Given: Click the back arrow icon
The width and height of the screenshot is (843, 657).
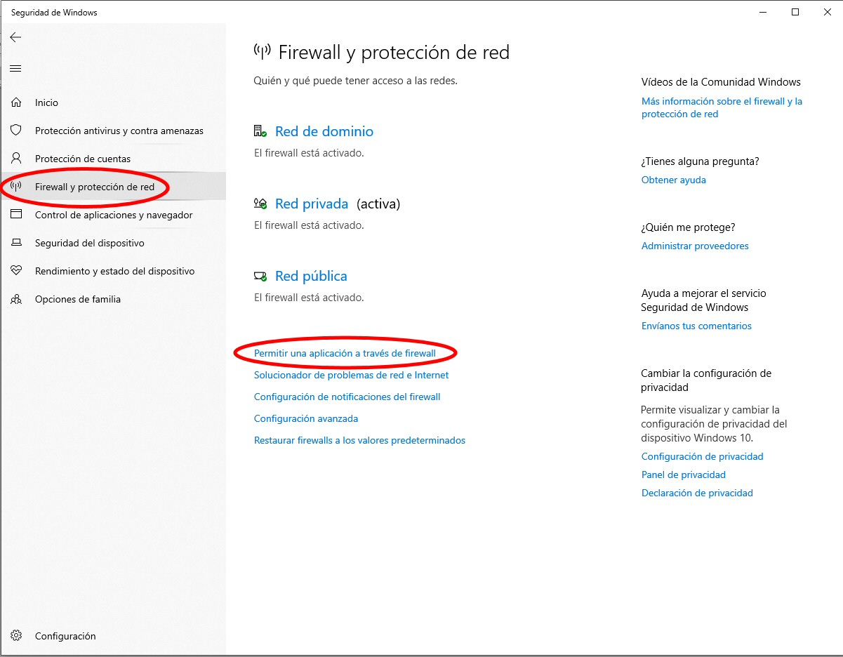Looking at the screenshot, I should tap(15, 37).
